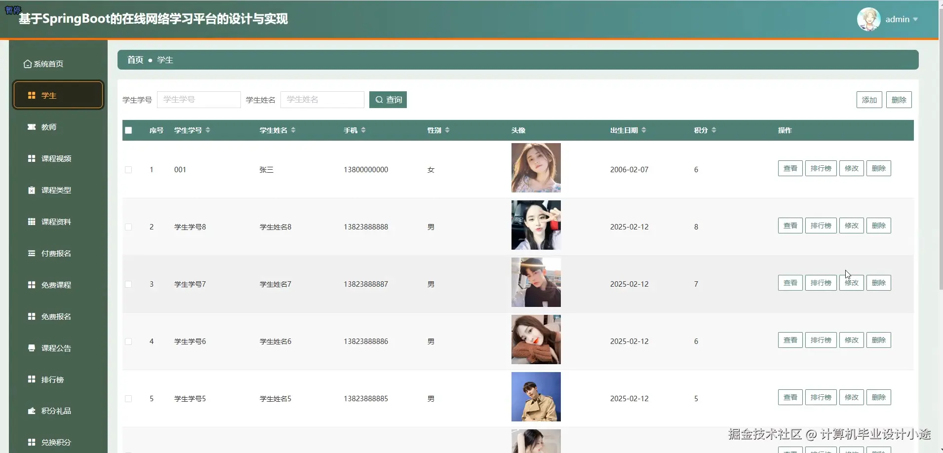Focus the 学生学号 search input
This screenshot has width=943, height=453.
pos(199,100)
